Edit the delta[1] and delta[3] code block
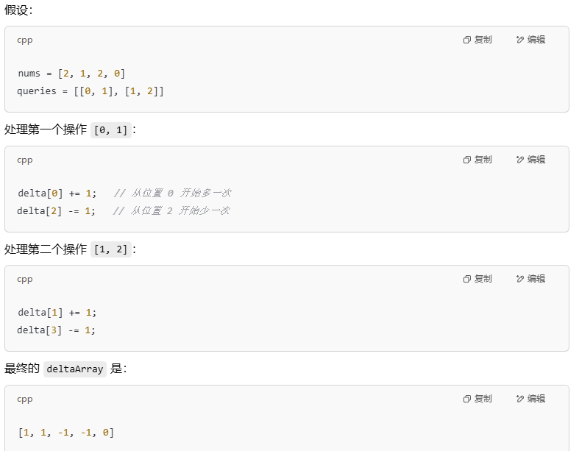 coord(530,279)
